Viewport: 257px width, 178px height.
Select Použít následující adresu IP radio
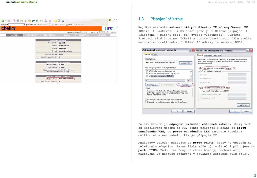coord(200,72)
